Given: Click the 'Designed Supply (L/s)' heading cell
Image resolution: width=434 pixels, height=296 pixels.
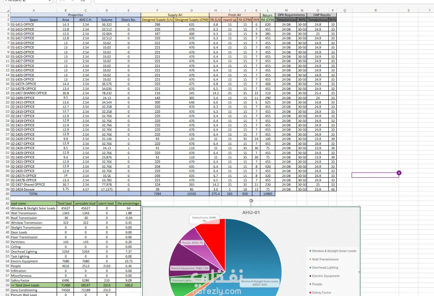Looking at the screenshot, I should (157, 20).
